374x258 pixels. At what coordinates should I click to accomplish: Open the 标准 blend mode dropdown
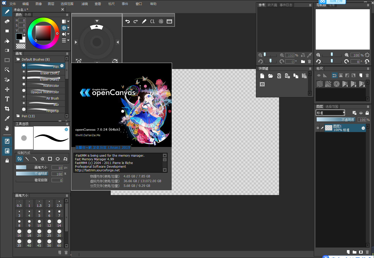click(330, 113)
